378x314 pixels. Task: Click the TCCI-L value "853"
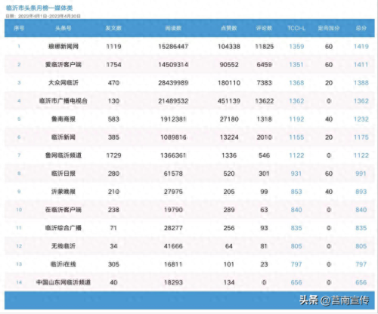(296, 192)
